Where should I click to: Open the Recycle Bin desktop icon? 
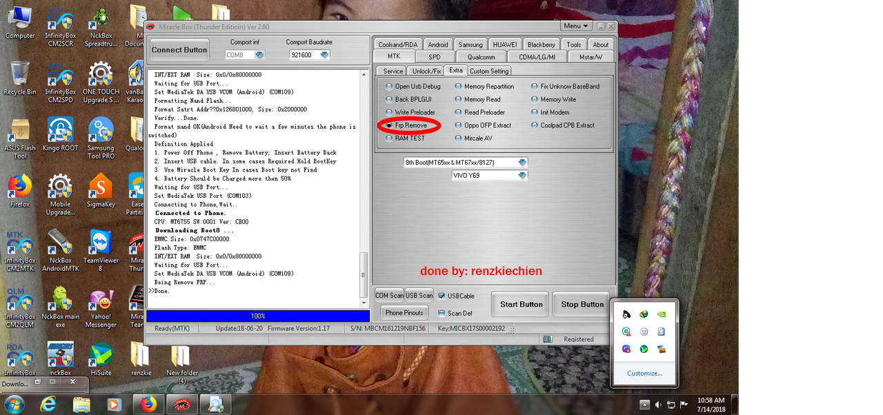(x=20, y=78)
